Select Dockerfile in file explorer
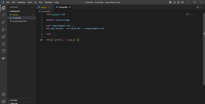Viewport: 205px width, 104px height. pyautogui.click(x=22, y=18)
